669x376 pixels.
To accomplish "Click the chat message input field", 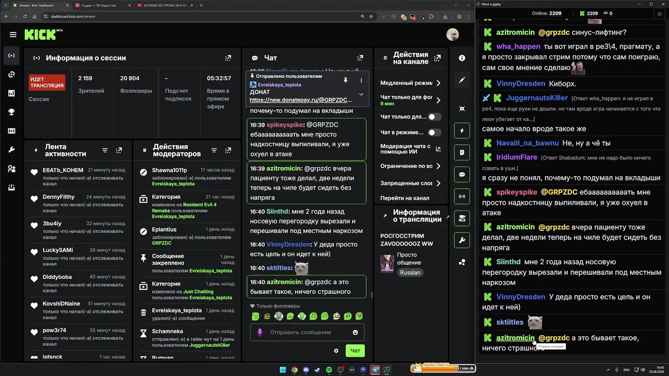I will [x=307, y=332].
